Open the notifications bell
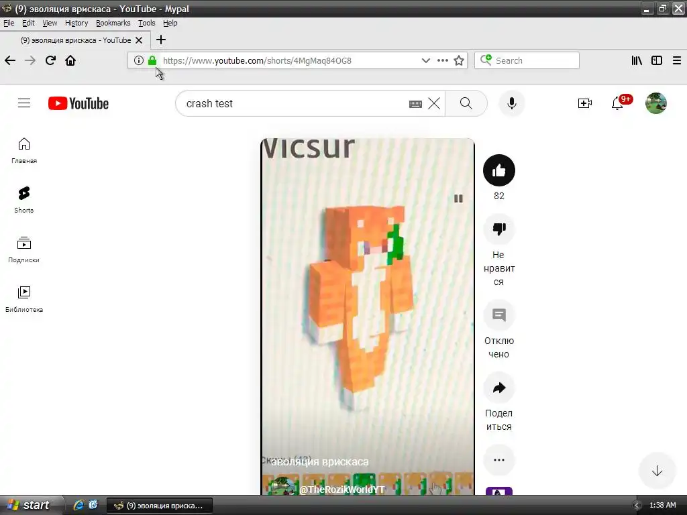This screenshot has width=687, height=515. coord(617,103)
